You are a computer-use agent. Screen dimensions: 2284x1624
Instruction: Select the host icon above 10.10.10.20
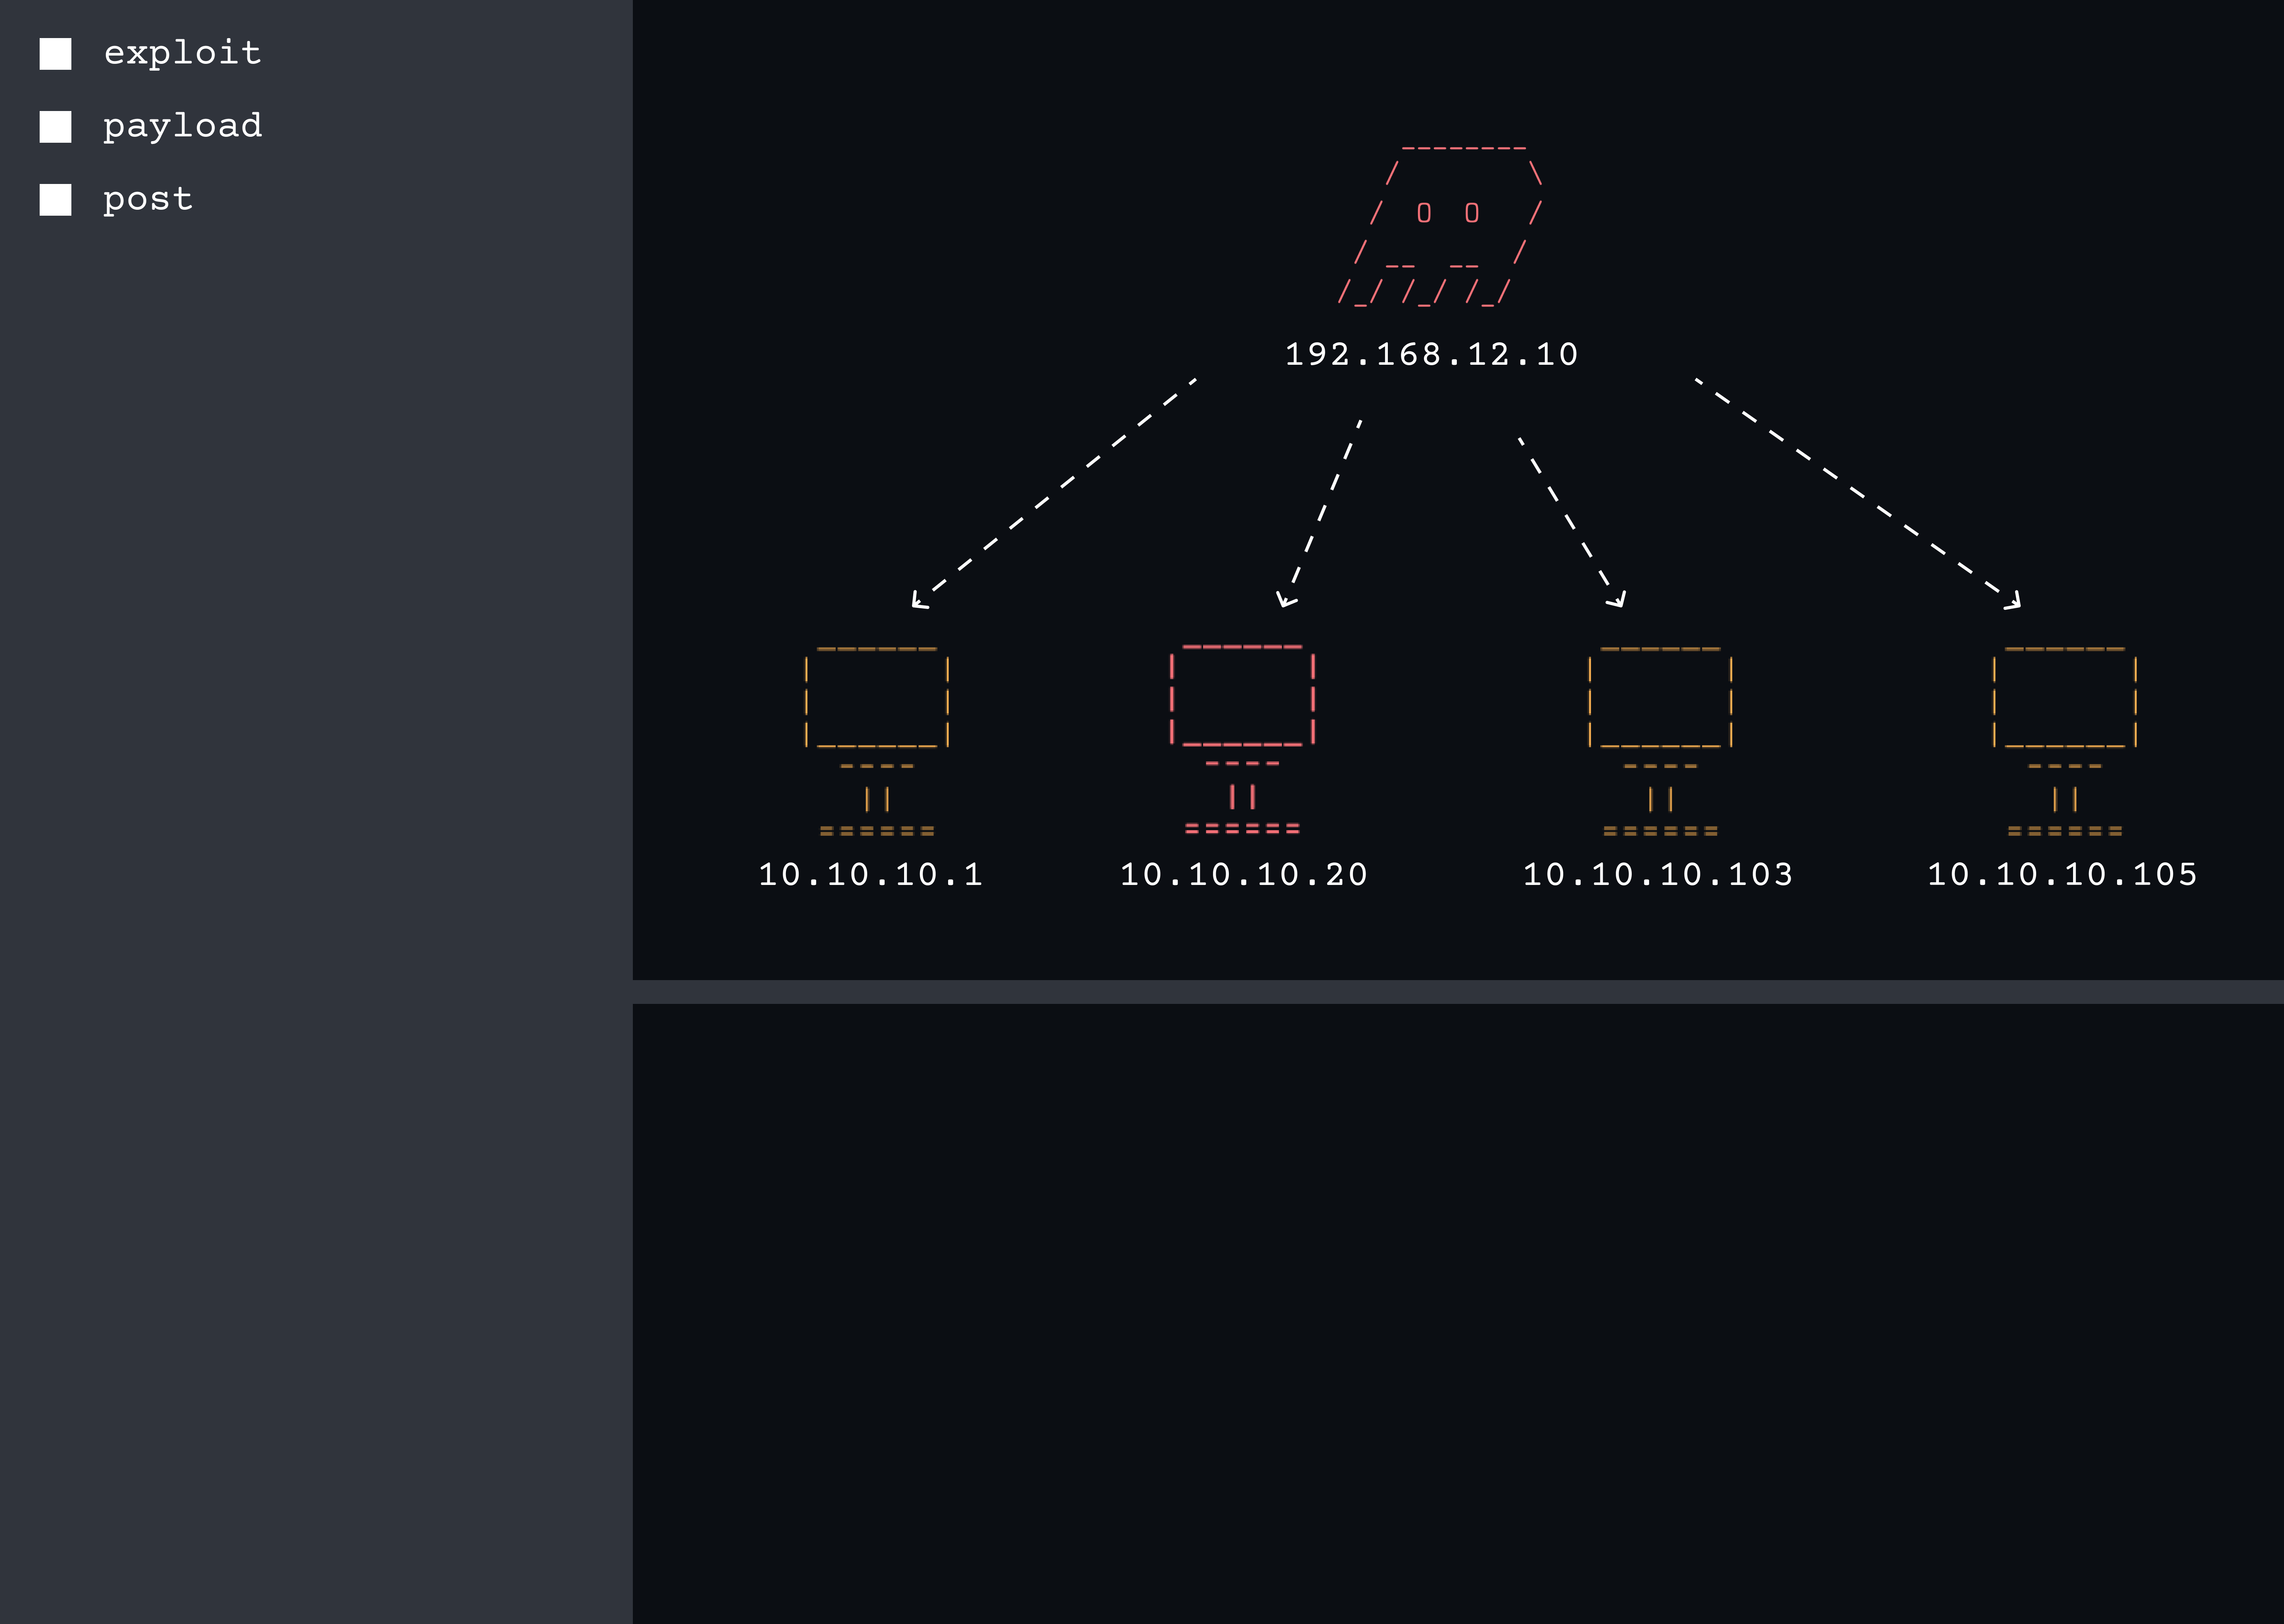coord(1243,700)
